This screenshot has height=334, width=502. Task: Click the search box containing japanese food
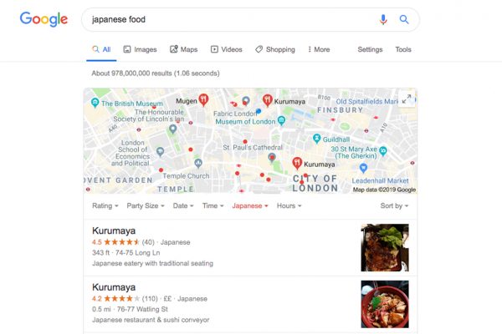click(x=232, y=19)
